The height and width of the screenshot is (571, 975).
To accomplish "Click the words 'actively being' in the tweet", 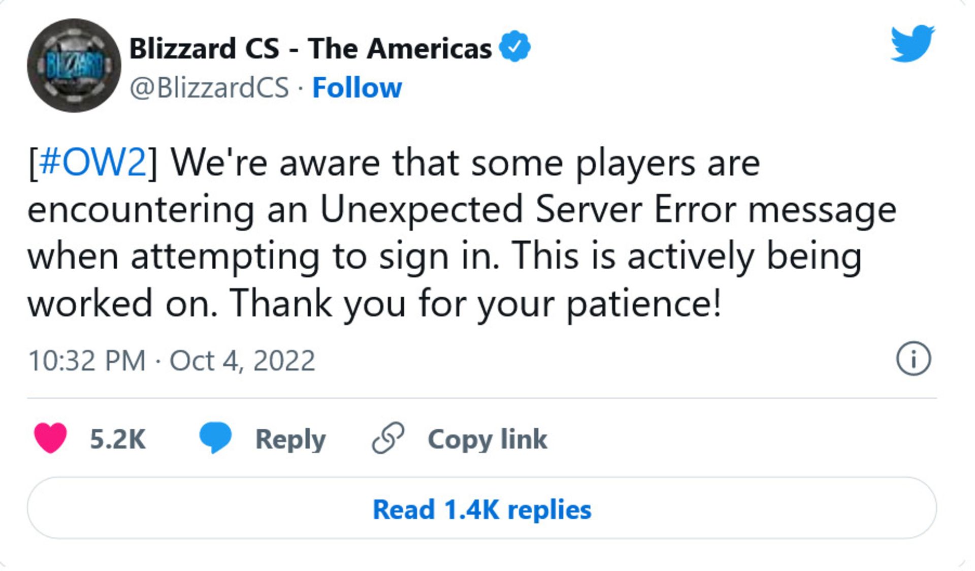I will (744, 256).
